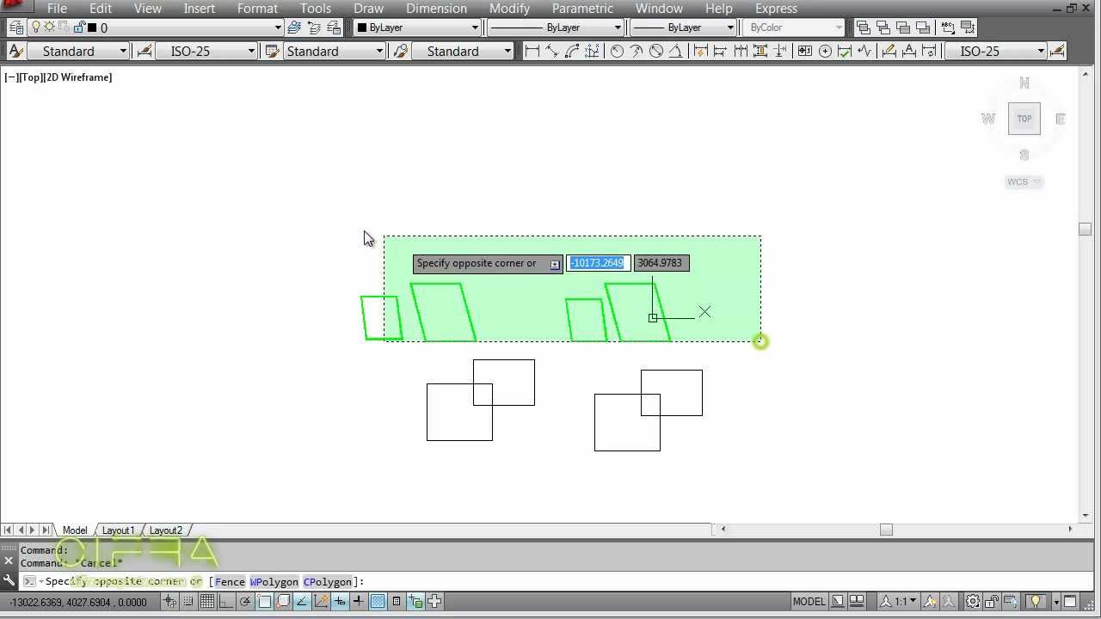1101x619 pixels.
Task: Choose the Fence option in command line
Action: (x=230, y=581)
